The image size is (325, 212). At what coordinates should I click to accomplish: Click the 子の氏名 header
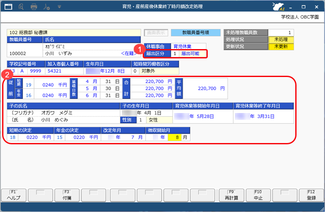point(63,106)
